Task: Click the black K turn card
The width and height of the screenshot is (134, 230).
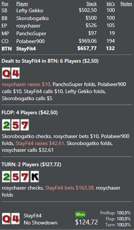Action: 35,177
